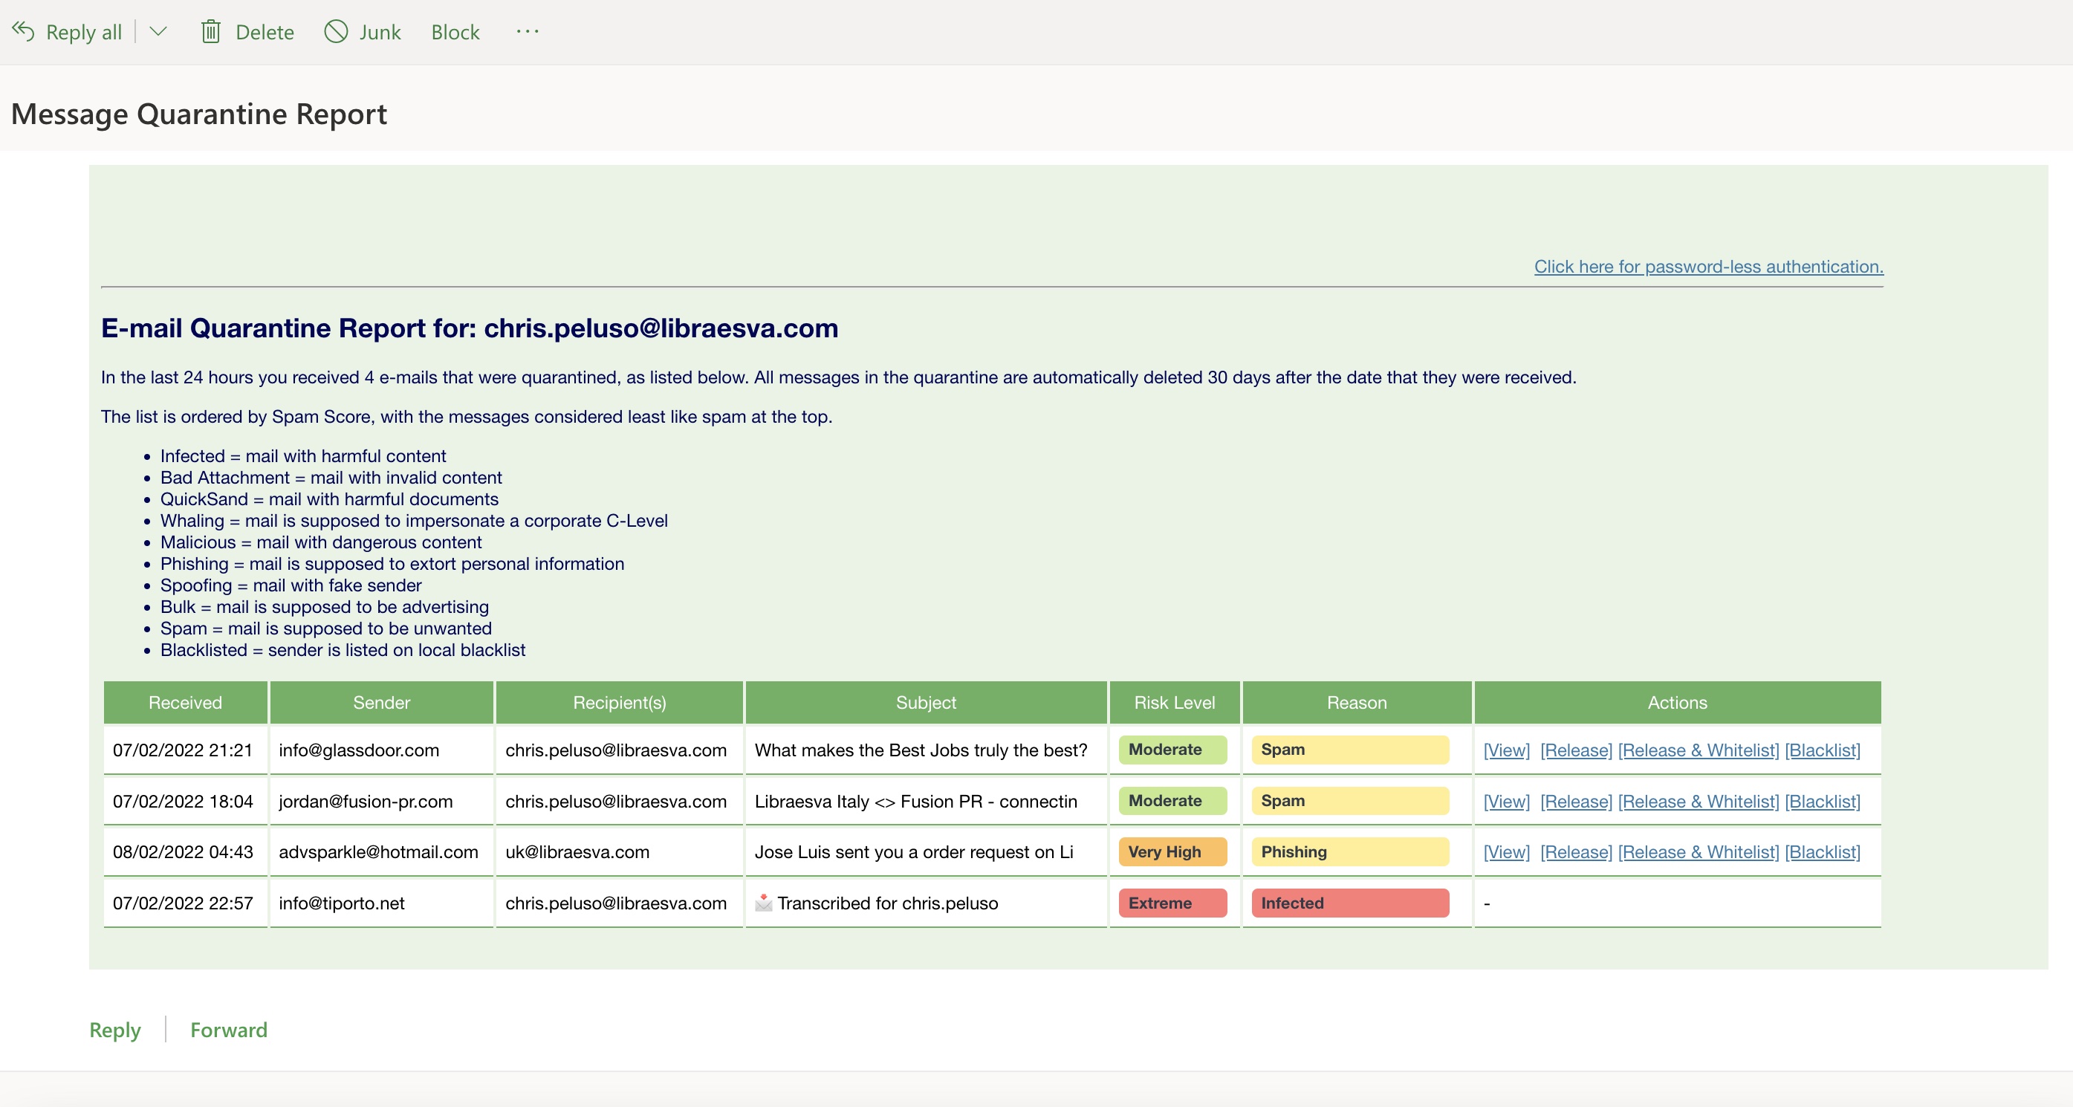Click the envelope icon beside Transcribed subject
This screenshot has height=1107, width=2073.
(x=763, y=903)
